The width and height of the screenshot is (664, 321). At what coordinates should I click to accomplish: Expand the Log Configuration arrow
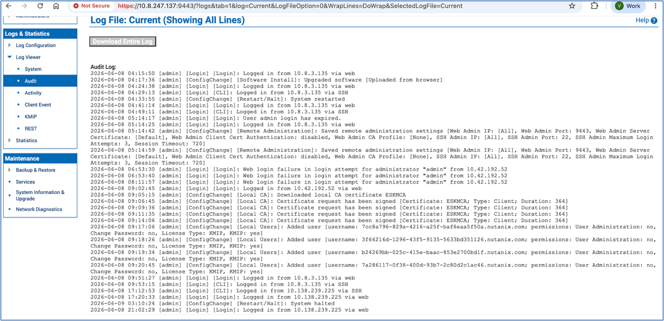(9, 45)
